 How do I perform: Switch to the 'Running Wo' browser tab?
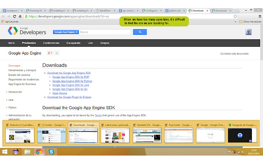coord(35,11)
